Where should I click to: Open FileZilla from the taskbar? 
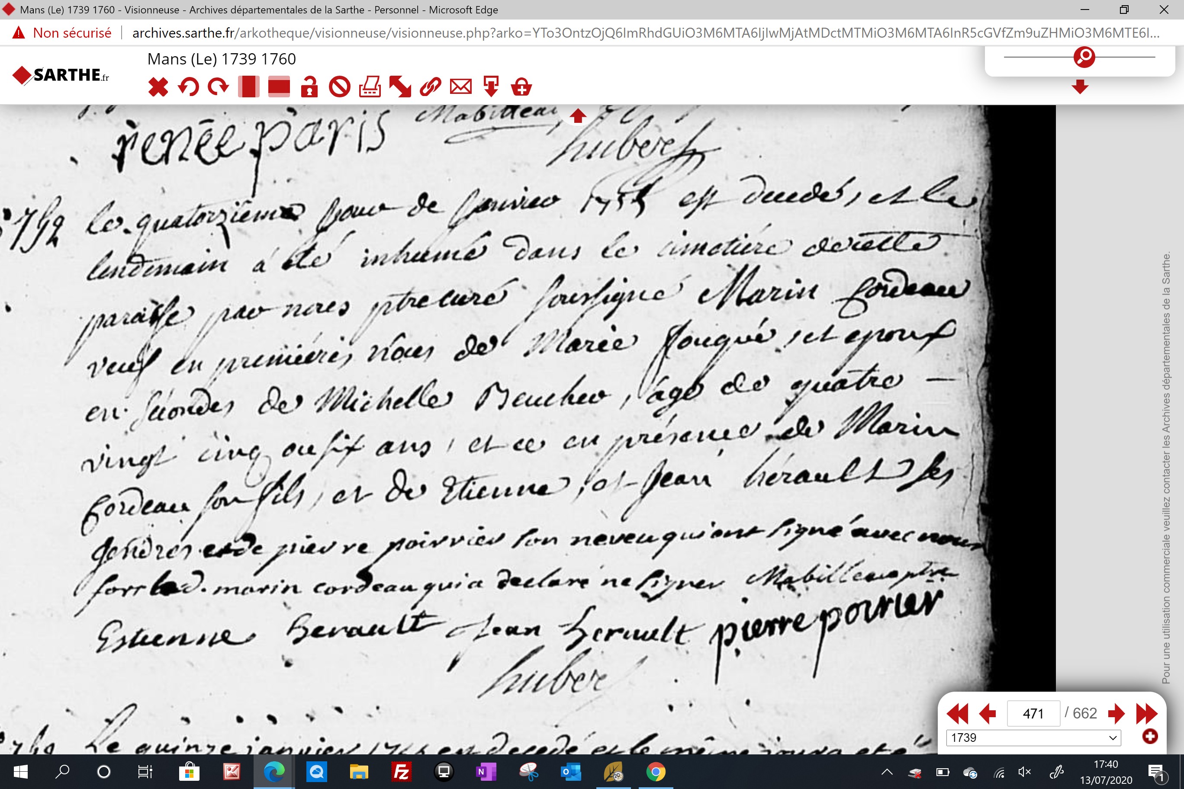[x=401, y=771]
